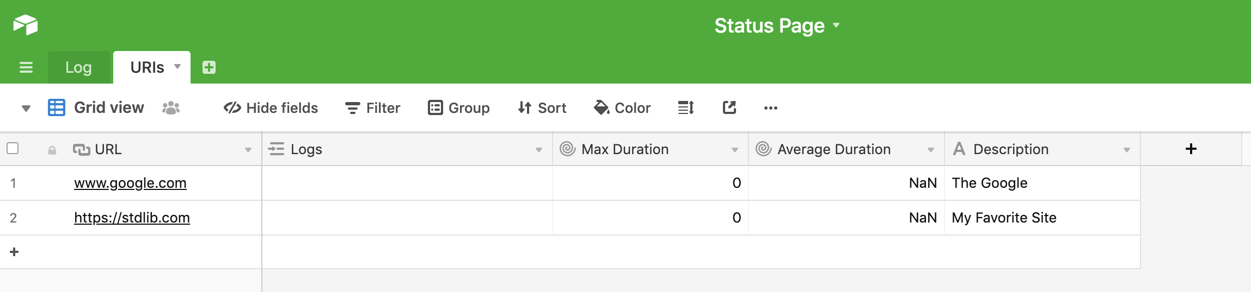Add a new row to the grid
Image resolution: width=1251 pixels, height=292 pixels.
pos(15,252)
